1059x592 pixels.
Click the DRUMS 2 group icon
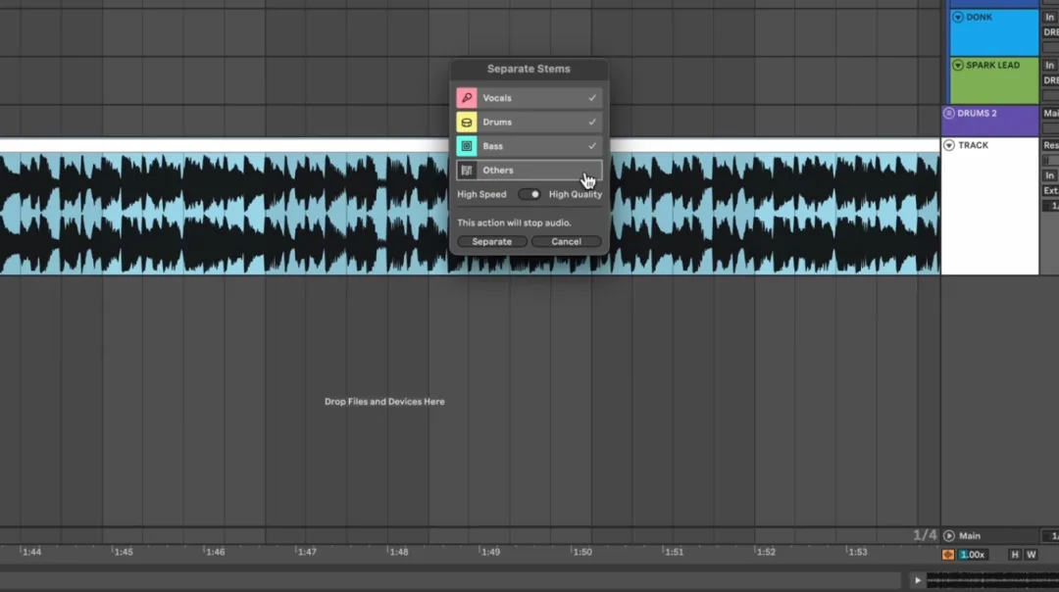point(949,114)
